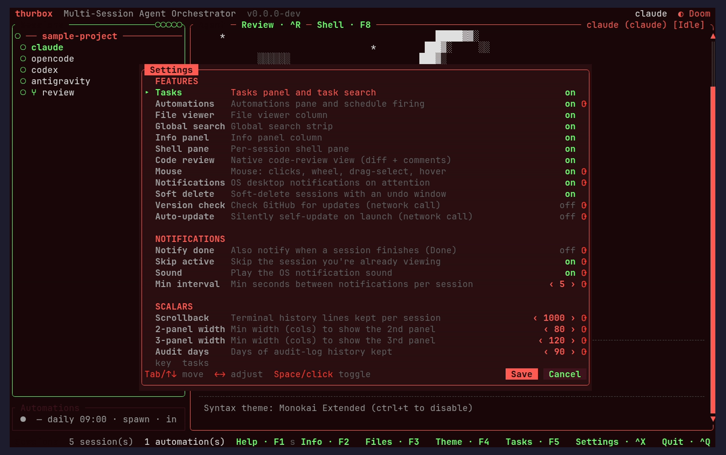Cancel the Settings dialog
Screen dimensions: 726x455
[564, 374]
